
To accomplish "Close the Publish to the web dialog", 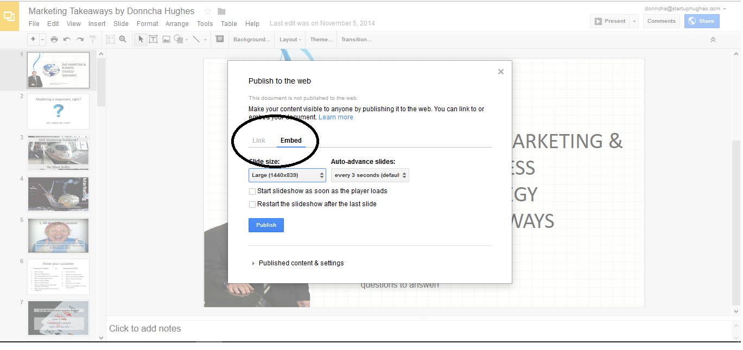I will coord(501,72).
